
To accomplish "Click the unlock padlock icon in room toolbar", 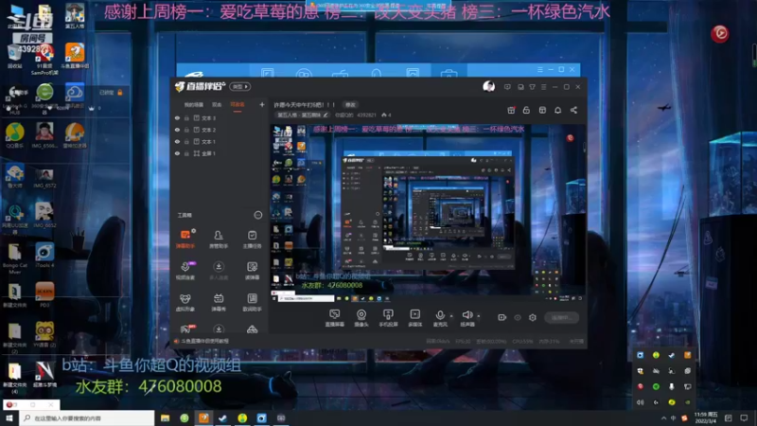I will 526,110.
